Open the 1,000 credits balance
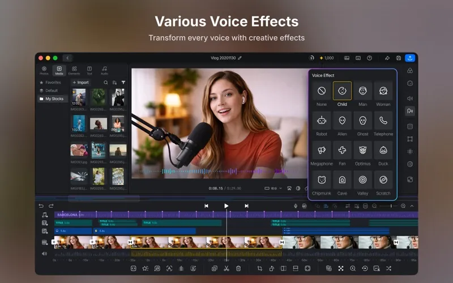This screenshot has height=283, width=453. coord(327,58)
